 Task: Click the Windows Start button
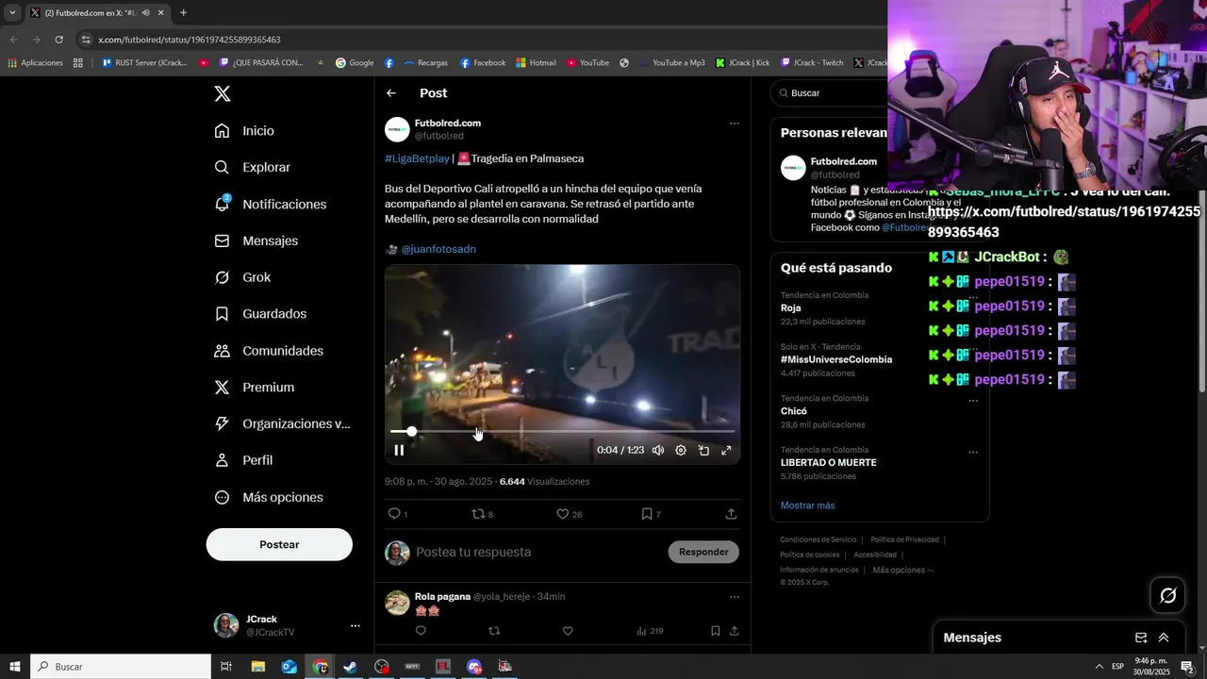(15, 667)
